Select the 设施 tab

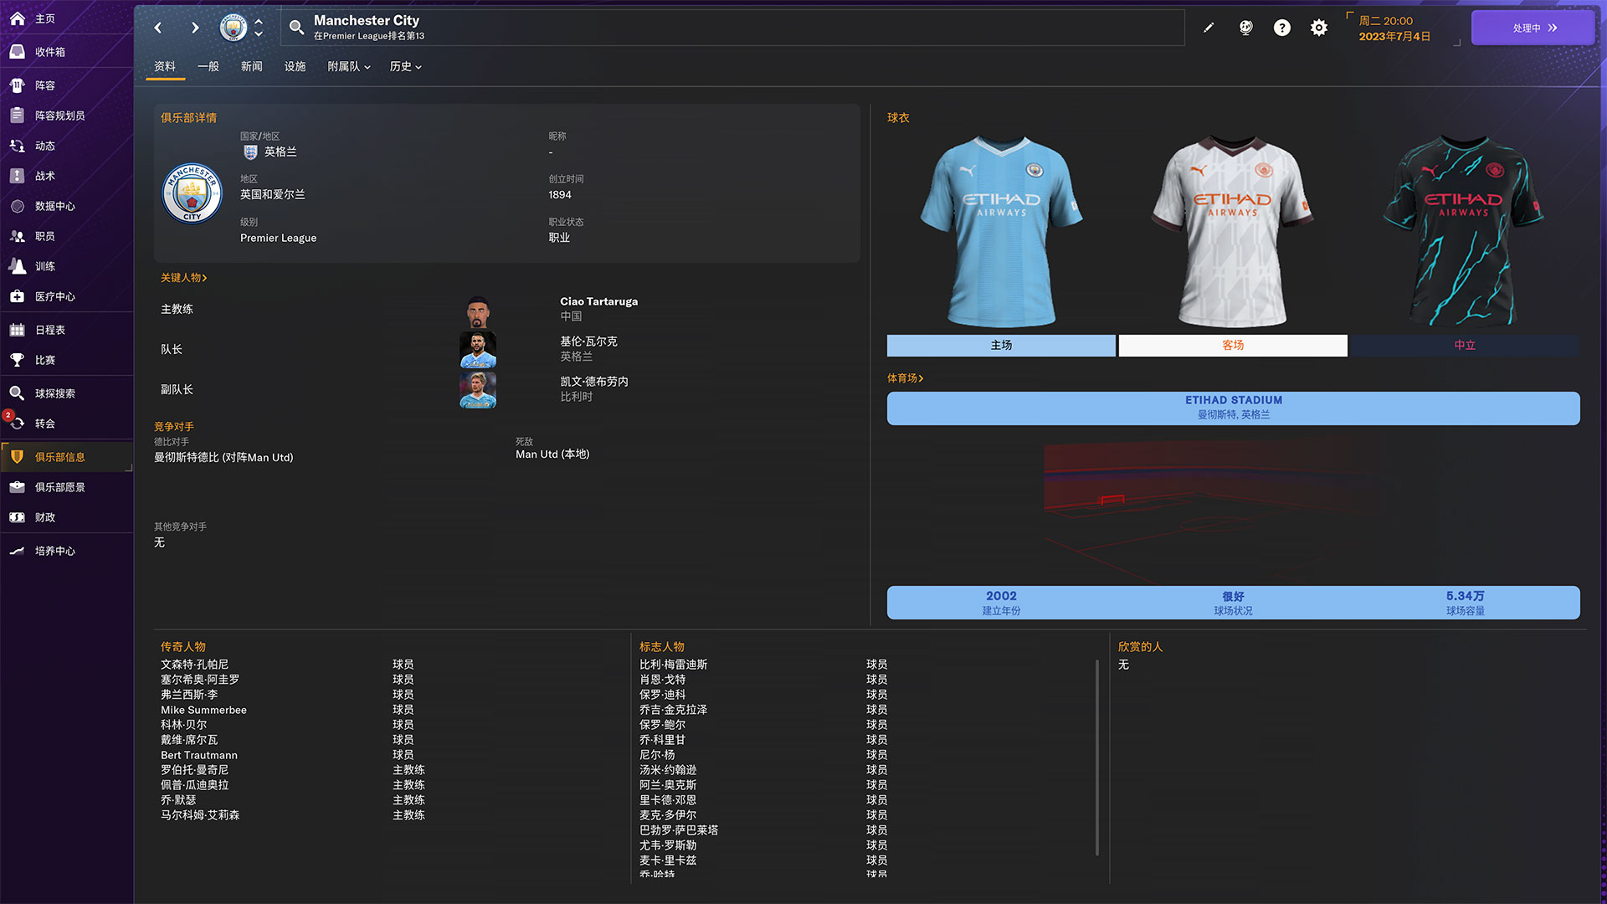pos(295,66)
